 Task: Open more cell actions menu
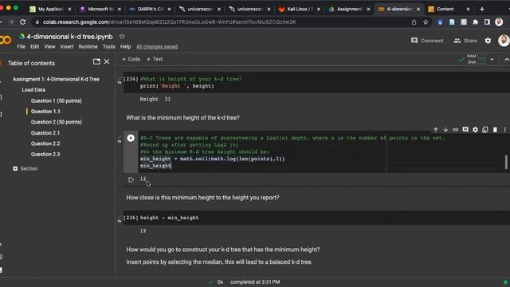504,129
